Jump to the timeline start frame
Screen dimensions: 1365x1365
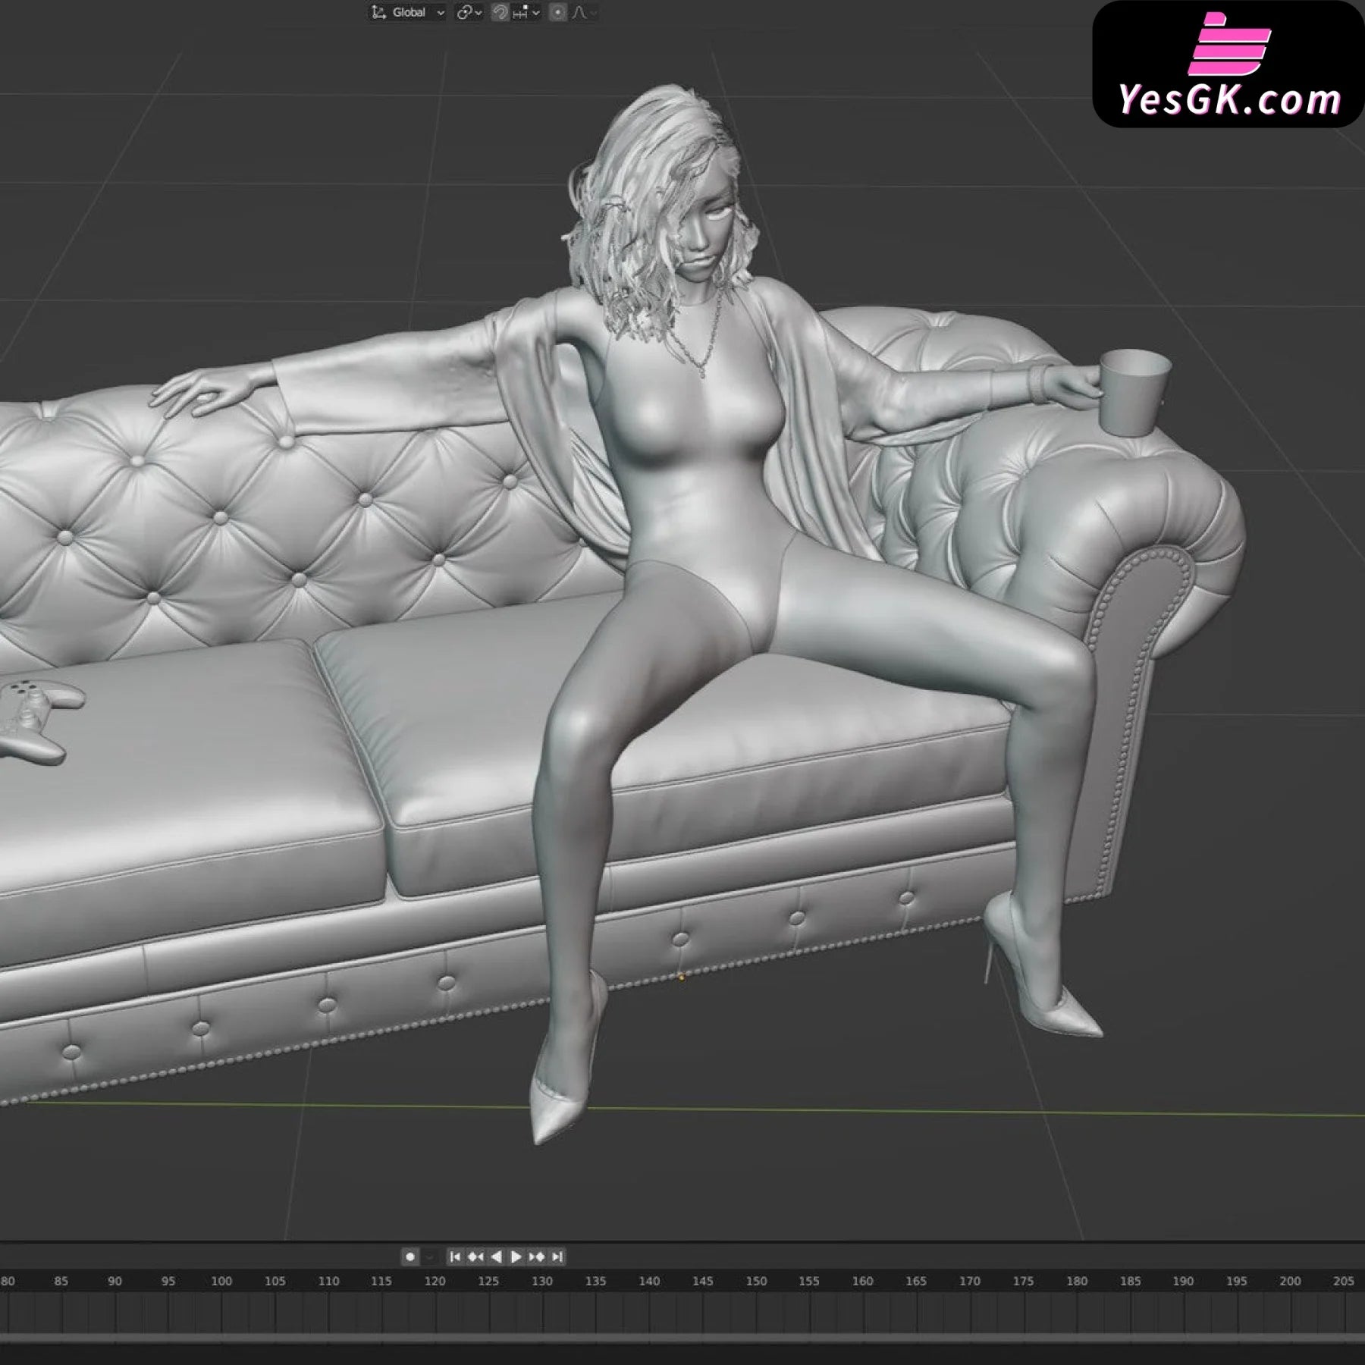click(455, 1257)
